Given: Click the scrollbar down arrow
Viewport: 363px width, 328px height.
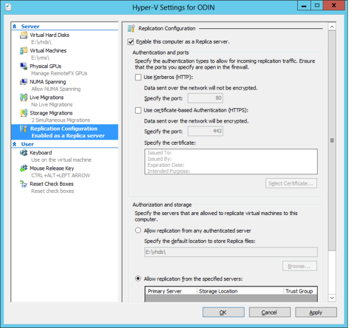Looking at the screenshot, I should (x=332, y=298).
